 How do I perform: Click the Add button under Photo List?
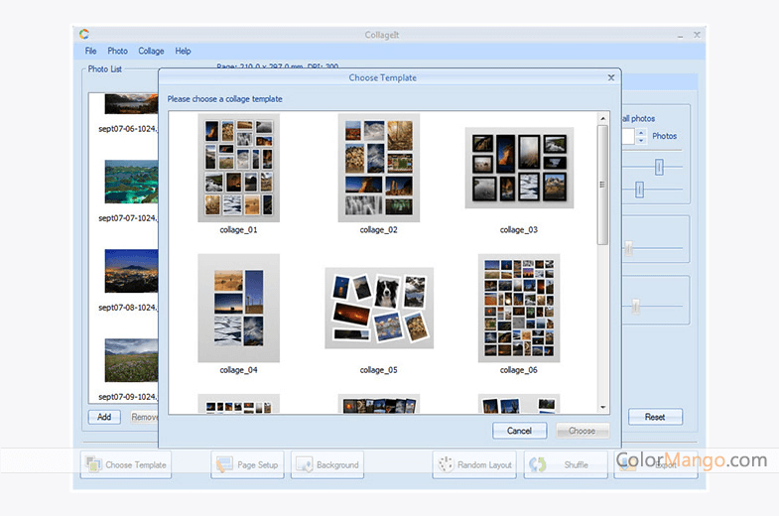104,417
